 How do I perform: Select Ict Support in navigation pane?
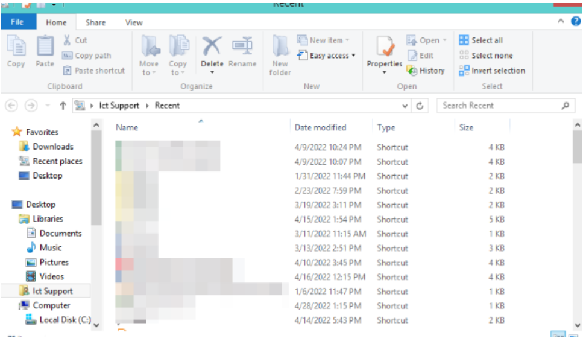click(52, 291)
